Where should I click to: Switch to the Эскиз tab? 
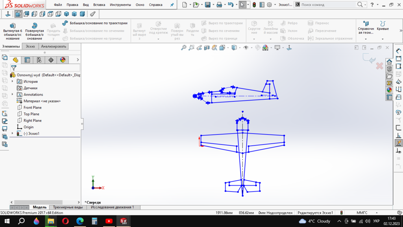30,46
